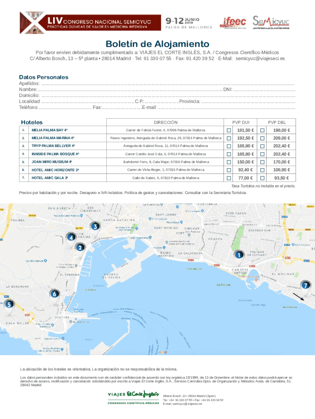Click the Apellidos input line

point(164,83)
